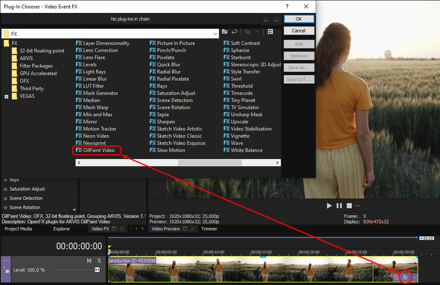Click the return arrow icon in chooser toolbar
This screenshot has width=440, height=285.
(234, 32)
